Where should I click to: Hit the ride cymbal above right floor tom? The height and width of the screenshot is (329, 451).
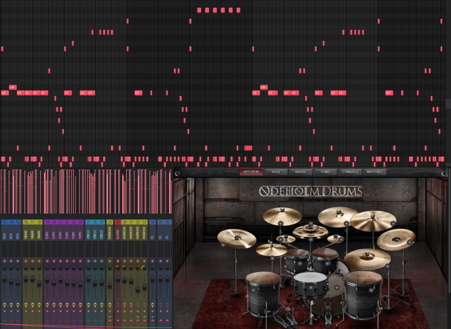point(367,259)
